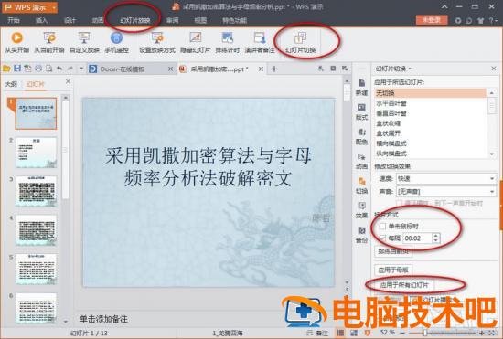Expand the WPS 演示 application menu arrow
The image size is (503, 339).
[x=54, y=7]
